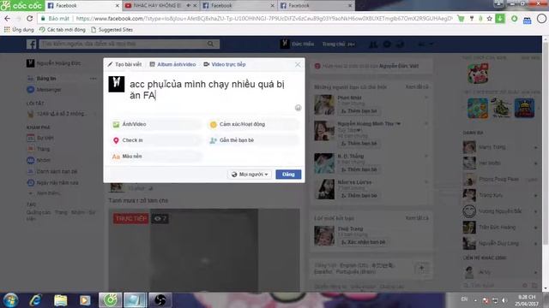Add Ảnh/Video to the post
549x308 pixels.
pyautogui.click(x=156, y=124)
